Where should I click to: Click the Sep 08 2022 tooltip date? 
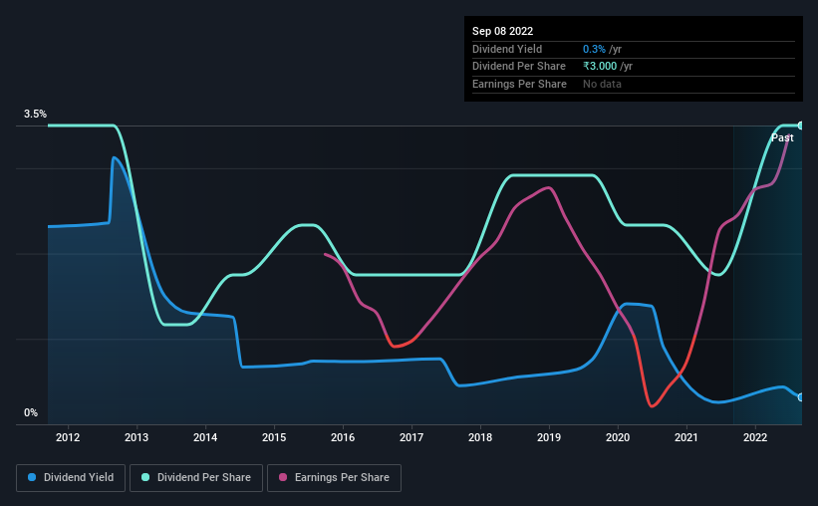click(501, 31)
